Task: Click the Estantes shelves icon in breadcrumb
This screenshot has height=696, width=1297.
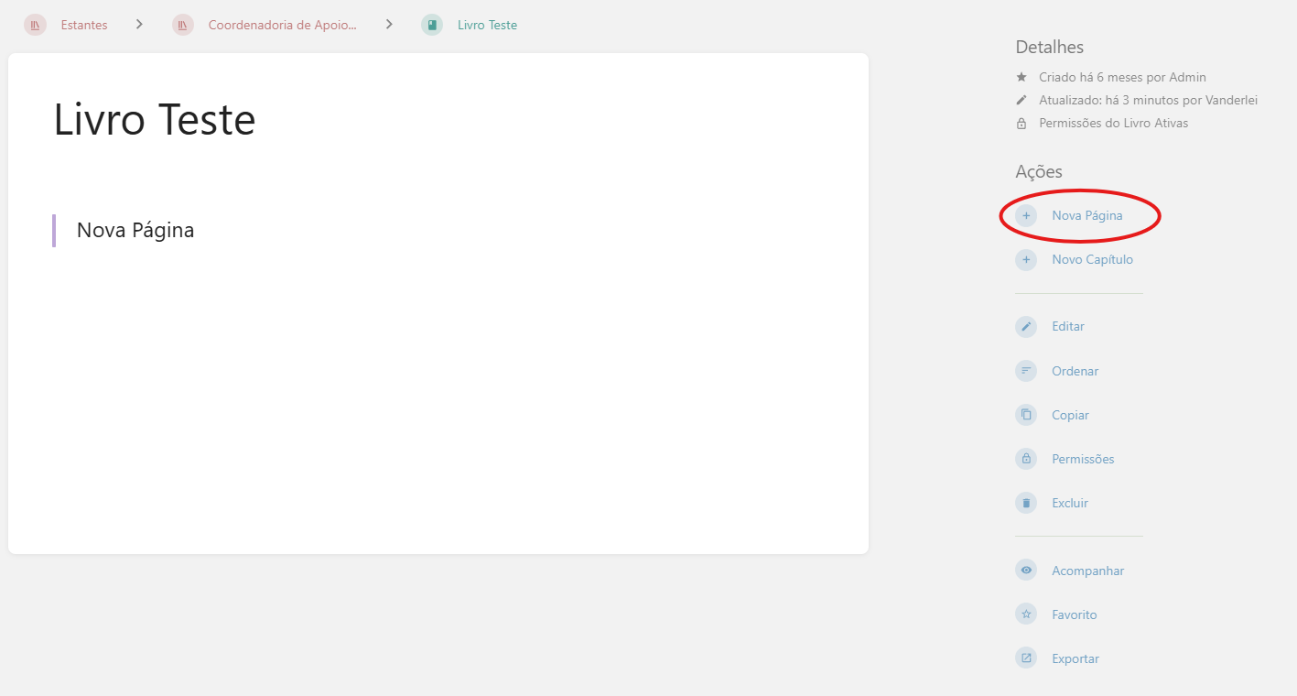Action: point(35,25)
